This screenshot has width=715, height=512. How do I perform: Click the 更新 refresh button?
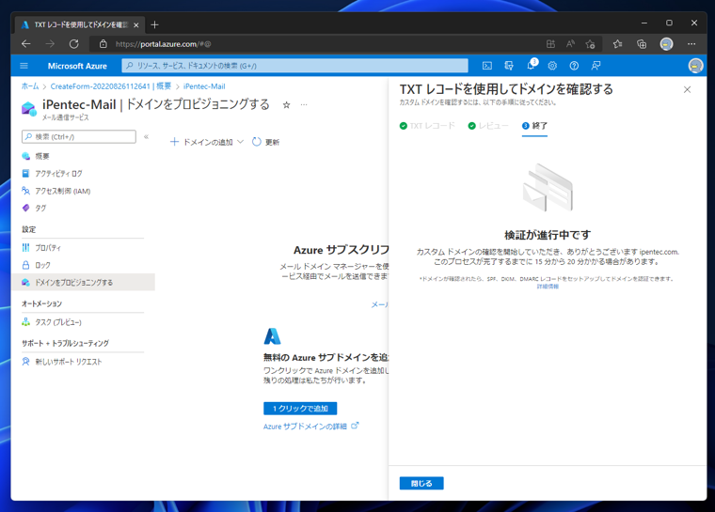[x=266, y=142]
